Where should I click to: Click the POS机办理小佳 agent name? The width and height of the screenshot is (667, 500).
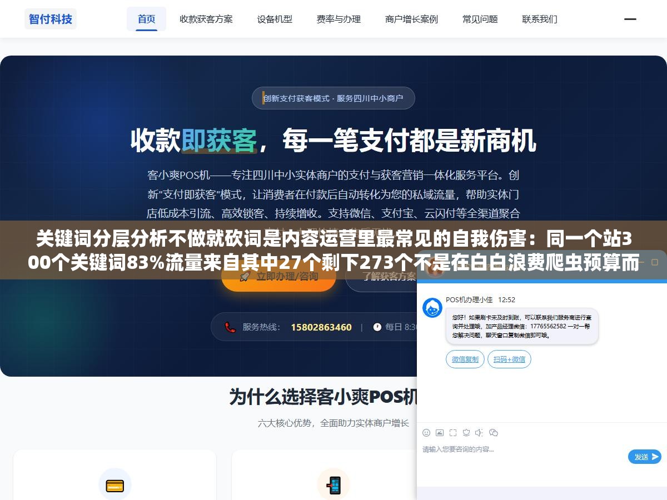(469, 299)
